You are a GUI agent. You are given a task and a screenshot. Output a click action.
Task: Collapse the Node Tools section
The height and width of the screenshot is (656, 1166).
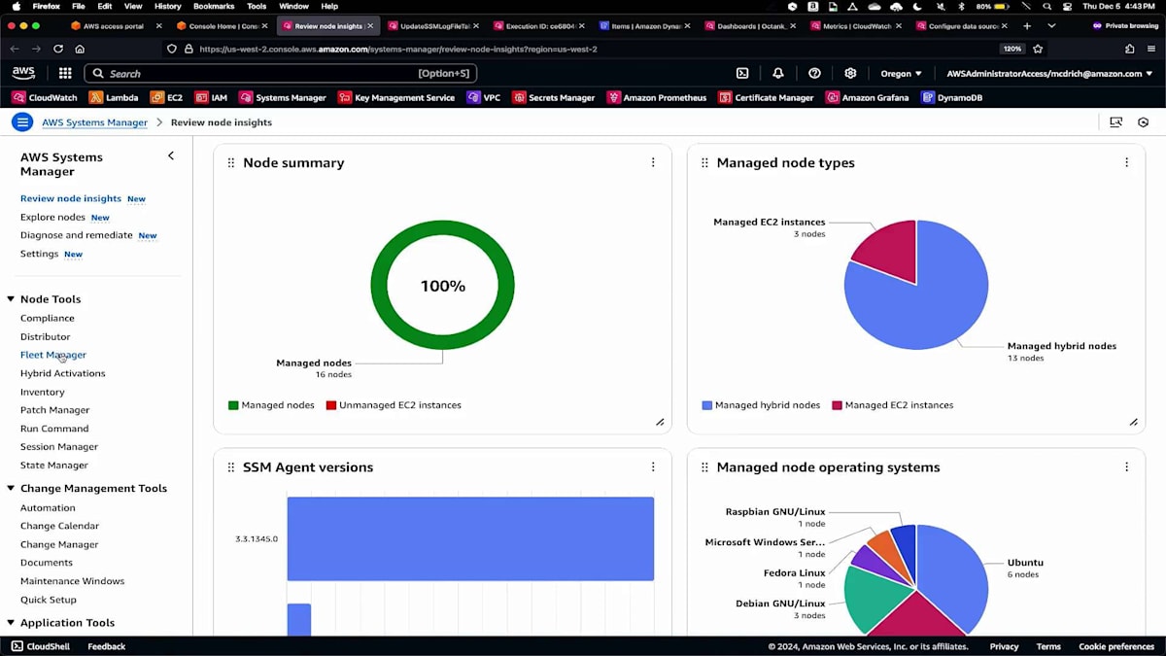tap(11, 299)
